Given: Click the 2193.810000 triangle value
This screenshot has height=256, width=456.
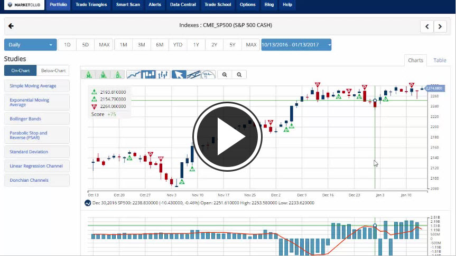Looking at the screenshot, I should pyautogui.click(x=113, y=92).
